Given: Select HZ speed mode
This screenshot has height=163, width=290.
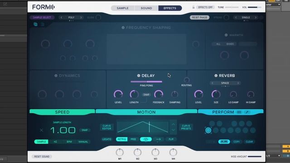Looking at the screenshot, I should pos(55,142).
